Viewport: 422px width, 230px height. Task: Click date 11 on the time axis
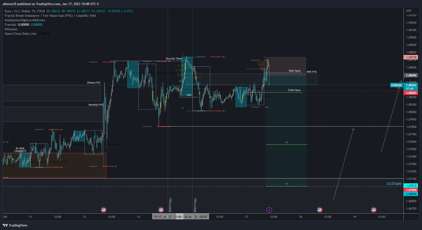30,217
